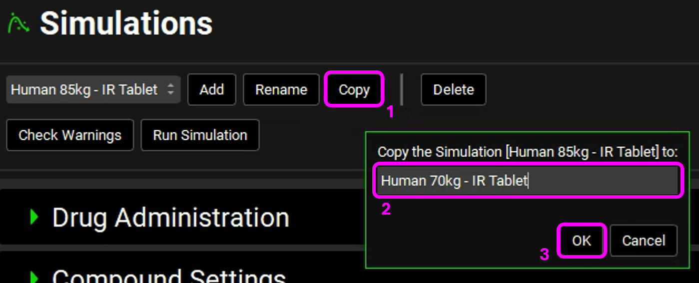Focus the Human 70kg - IR Tablet name field
Image resolution: width=699 pixels, height=283 pixels.
pyautogui.click(x=529, y=180)
